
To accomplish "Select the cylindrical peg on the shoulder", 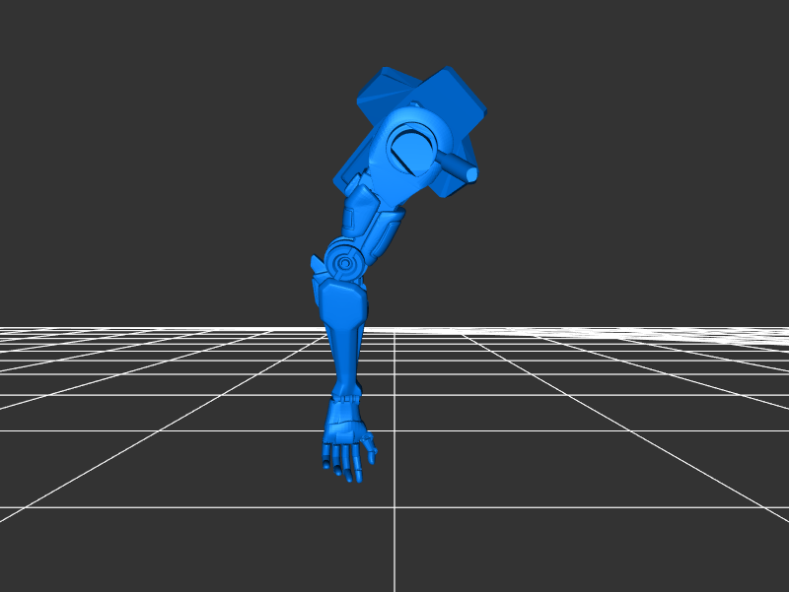I will [459, 167].
